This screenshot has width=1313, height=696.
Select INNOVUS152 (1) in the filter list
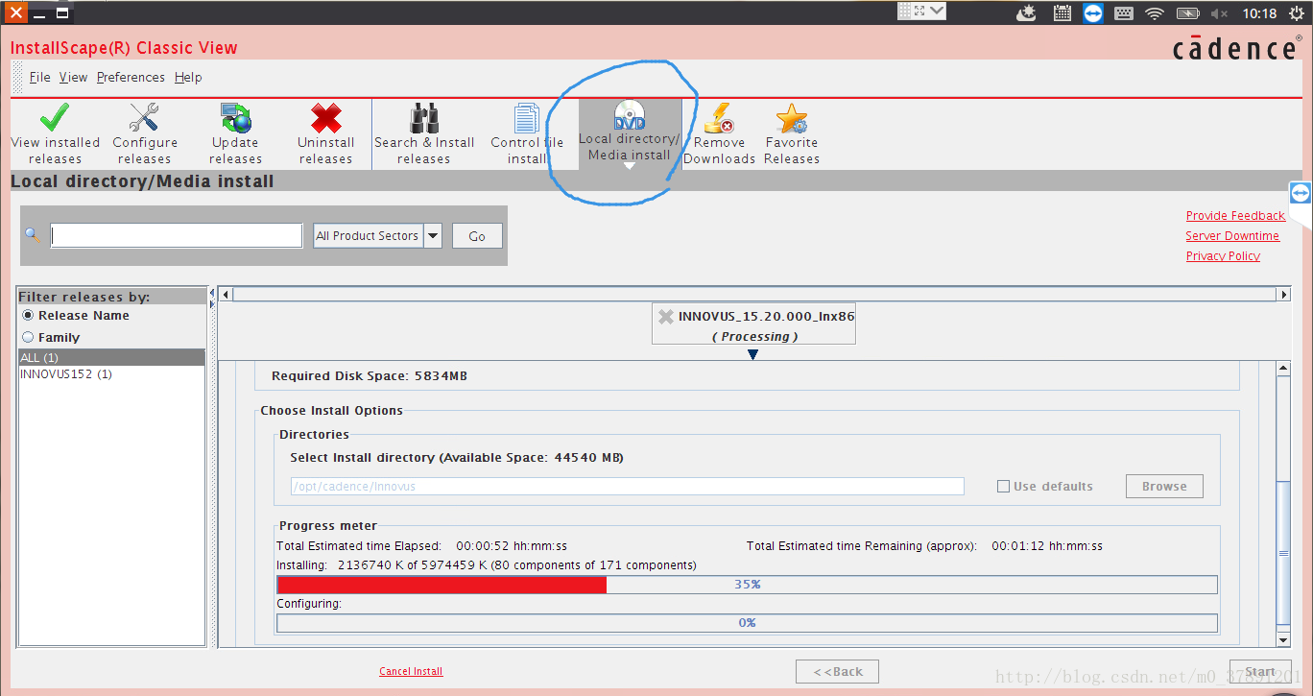[111, 374]
